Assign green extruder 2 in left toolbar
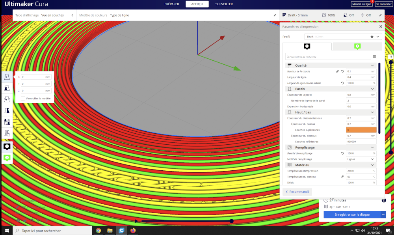This screenshot has height=235, width=394. 7,158
